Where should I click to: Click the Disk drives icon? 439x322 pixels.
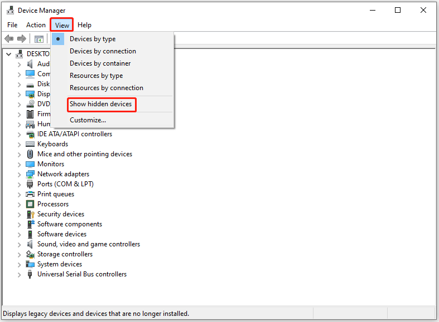click(x=30, y=85)
